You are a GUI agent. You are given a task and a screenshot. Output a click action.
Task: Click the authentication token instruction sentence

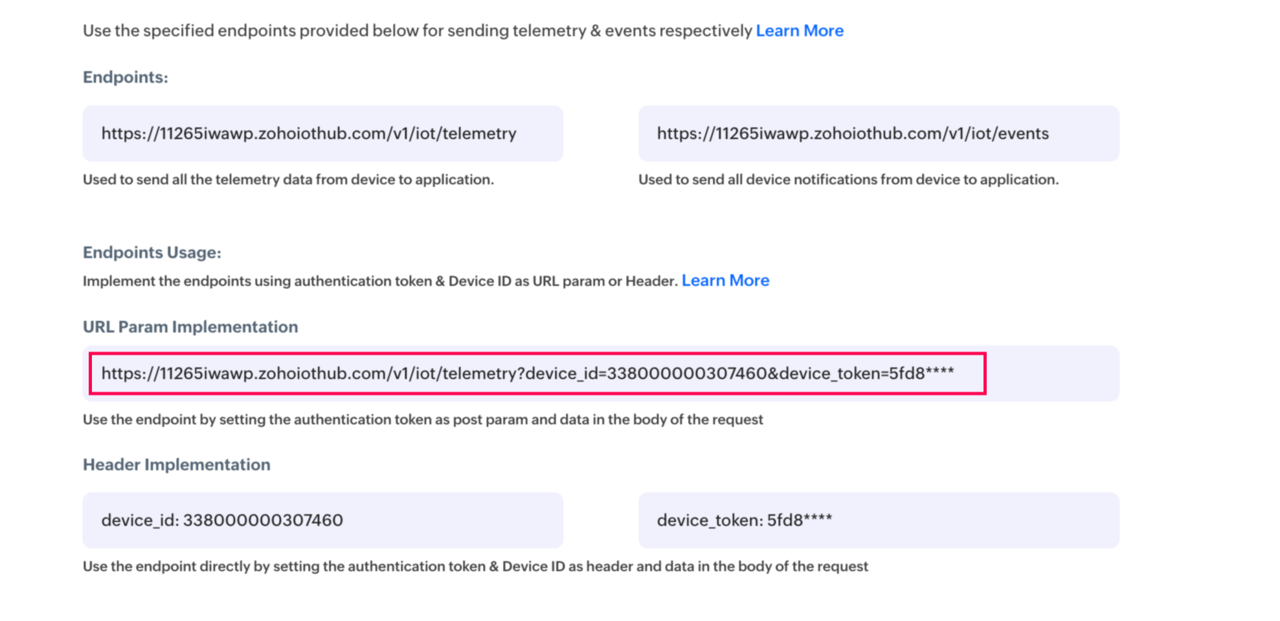[379, 281]
